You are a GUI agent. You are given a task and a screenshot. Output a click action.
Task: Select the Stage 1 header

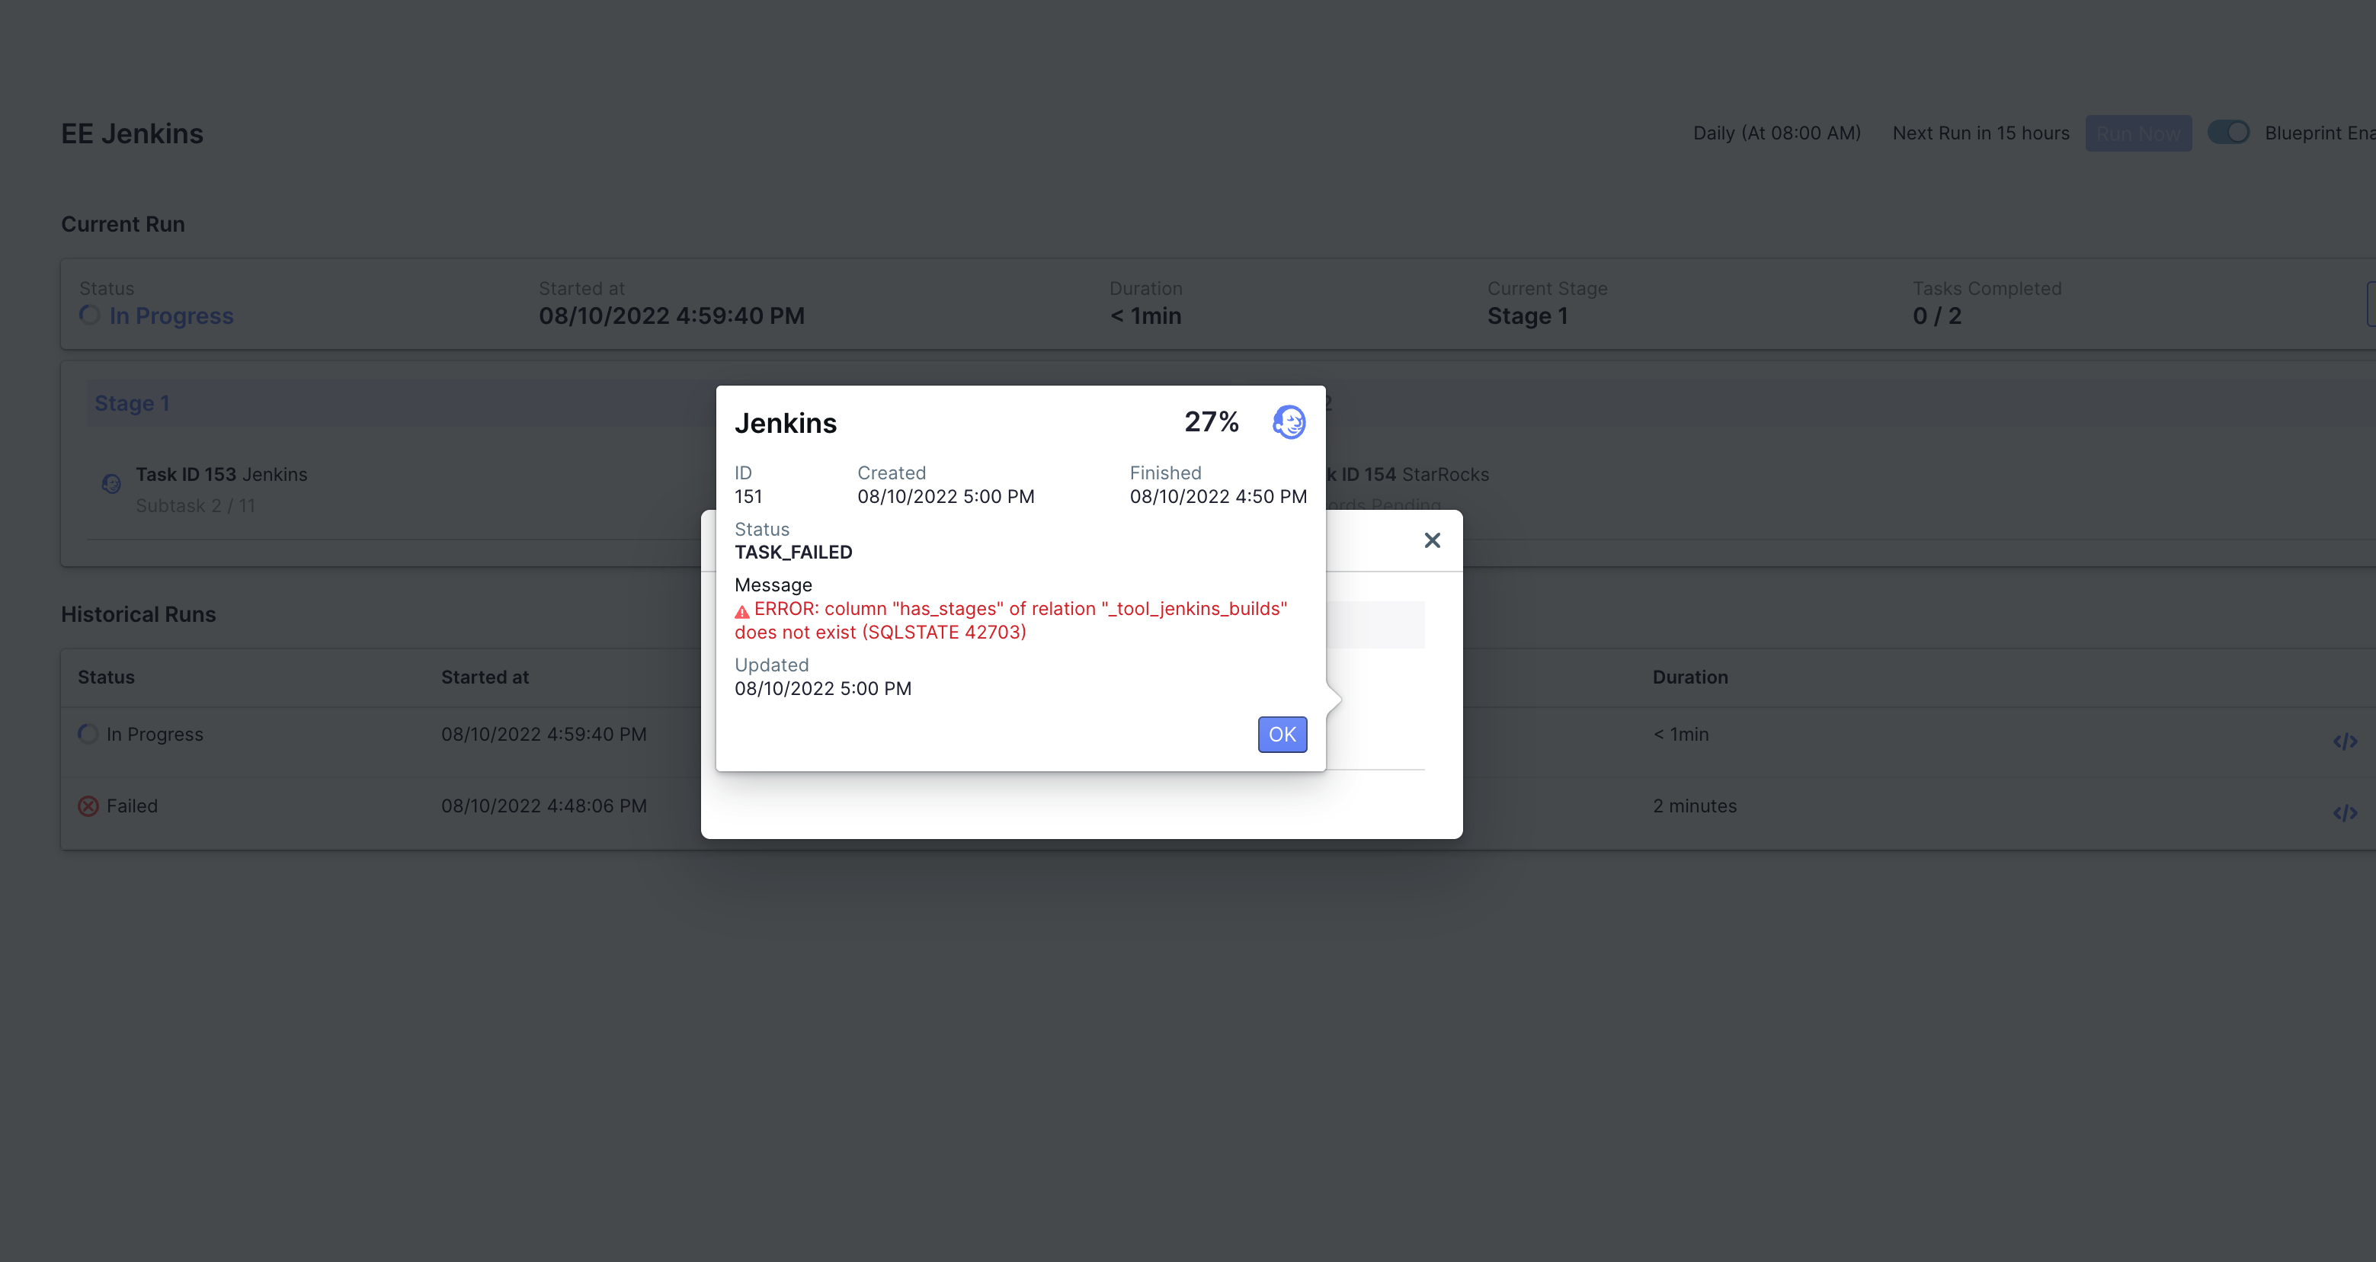coord(132,403)
